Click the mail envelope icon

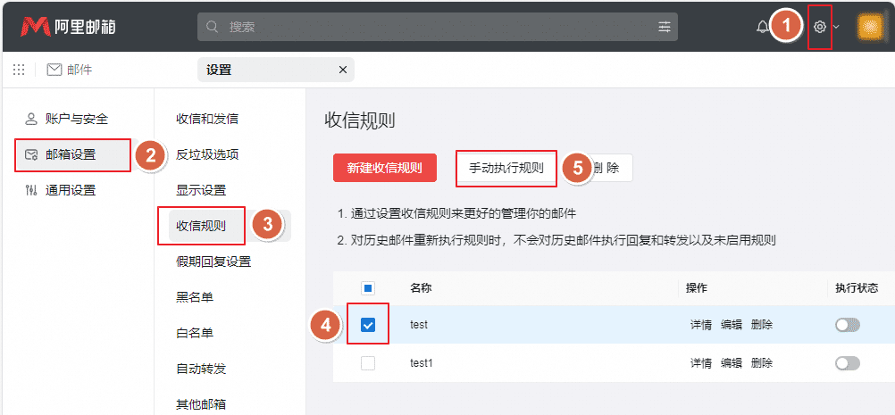54,70
